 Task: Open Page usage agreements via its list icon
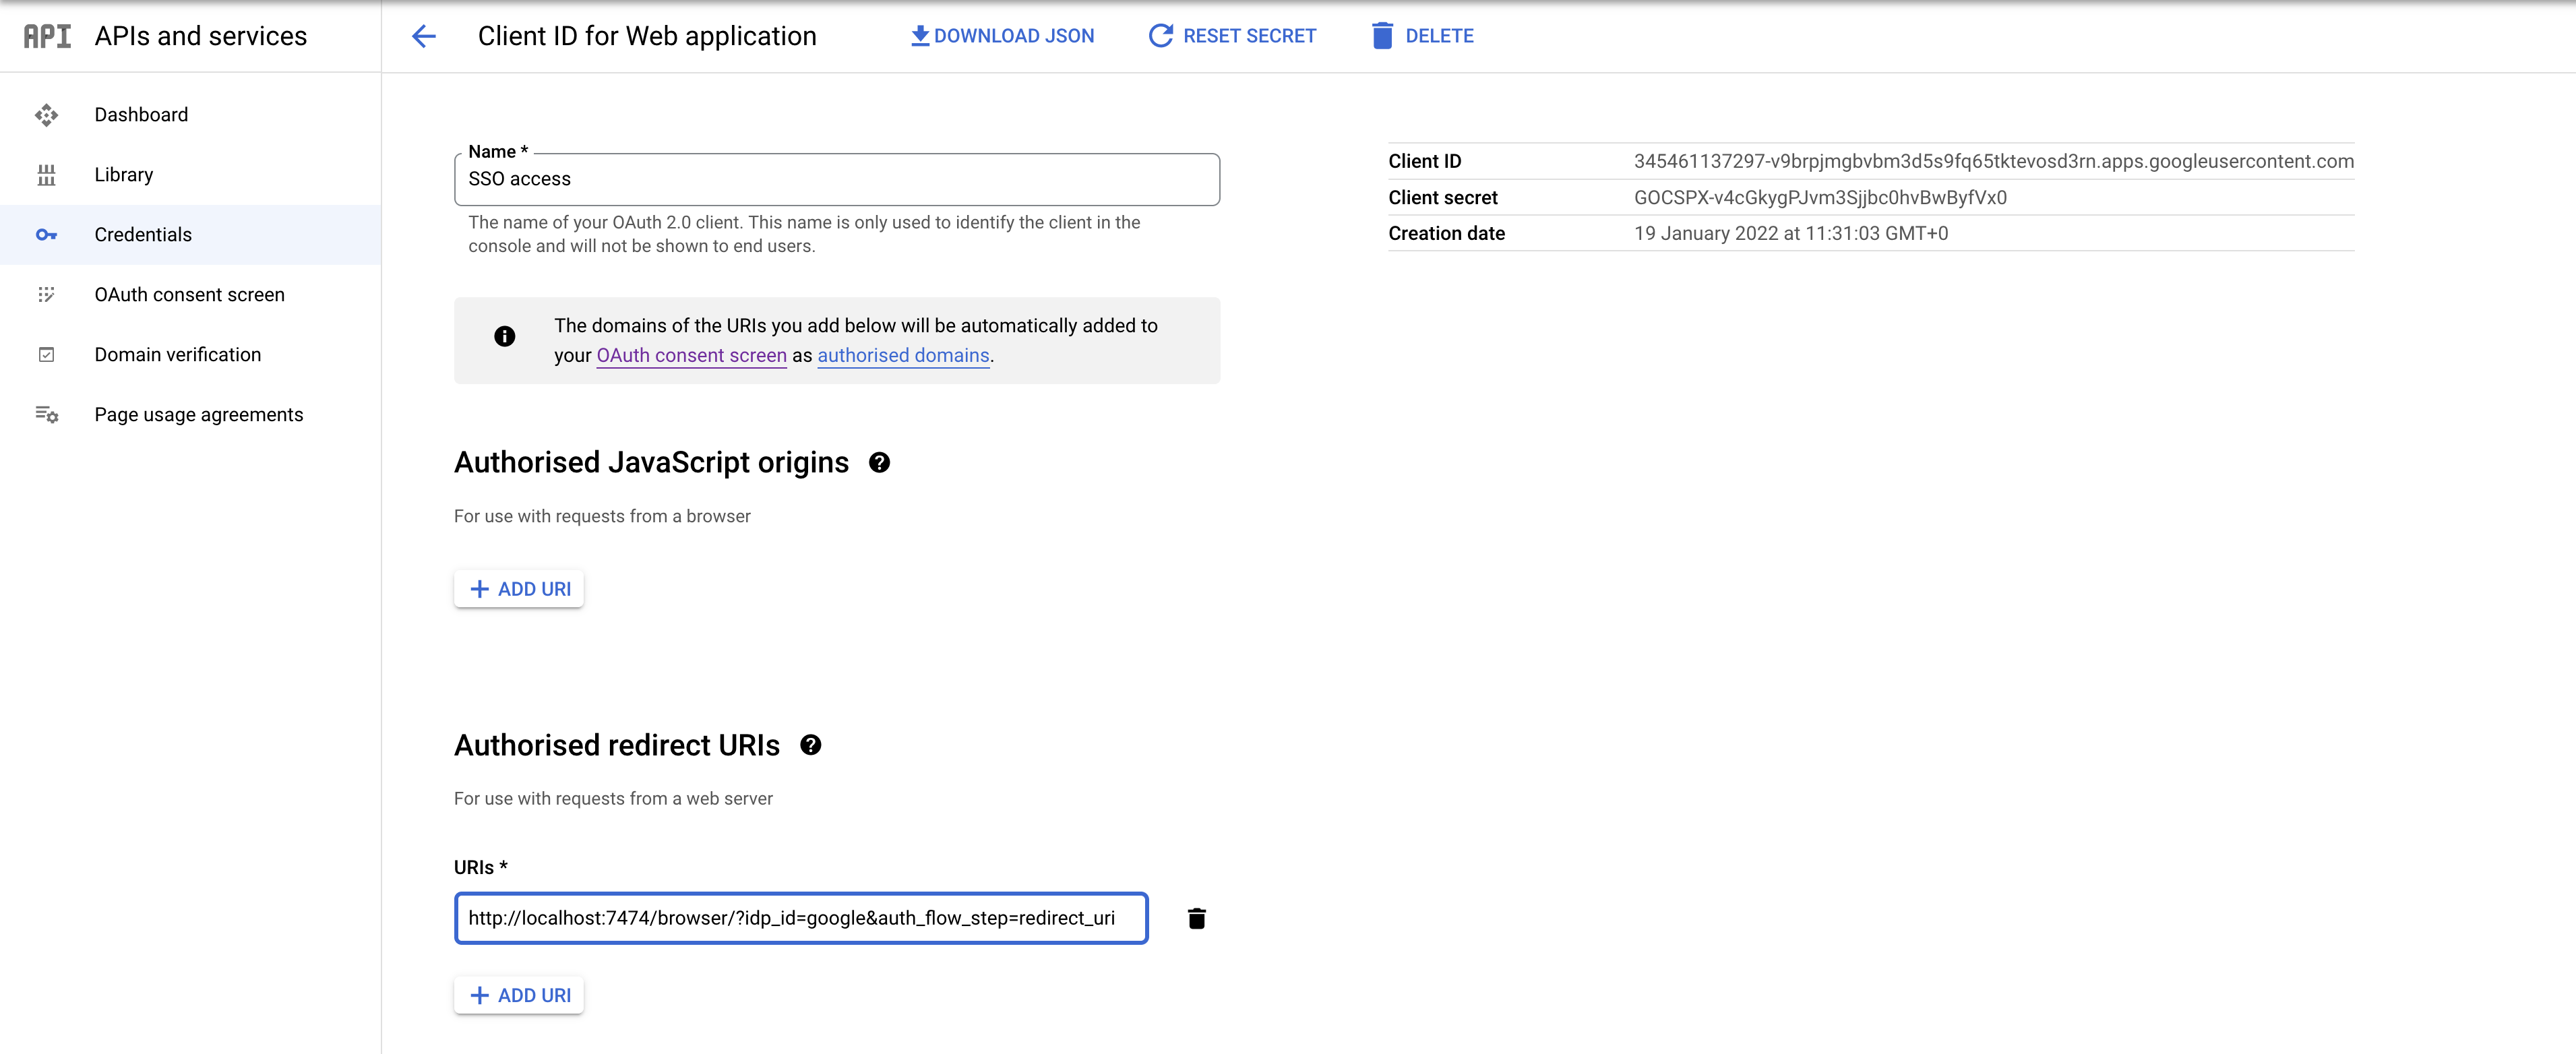pyautogui.click(x=47, y=414)
